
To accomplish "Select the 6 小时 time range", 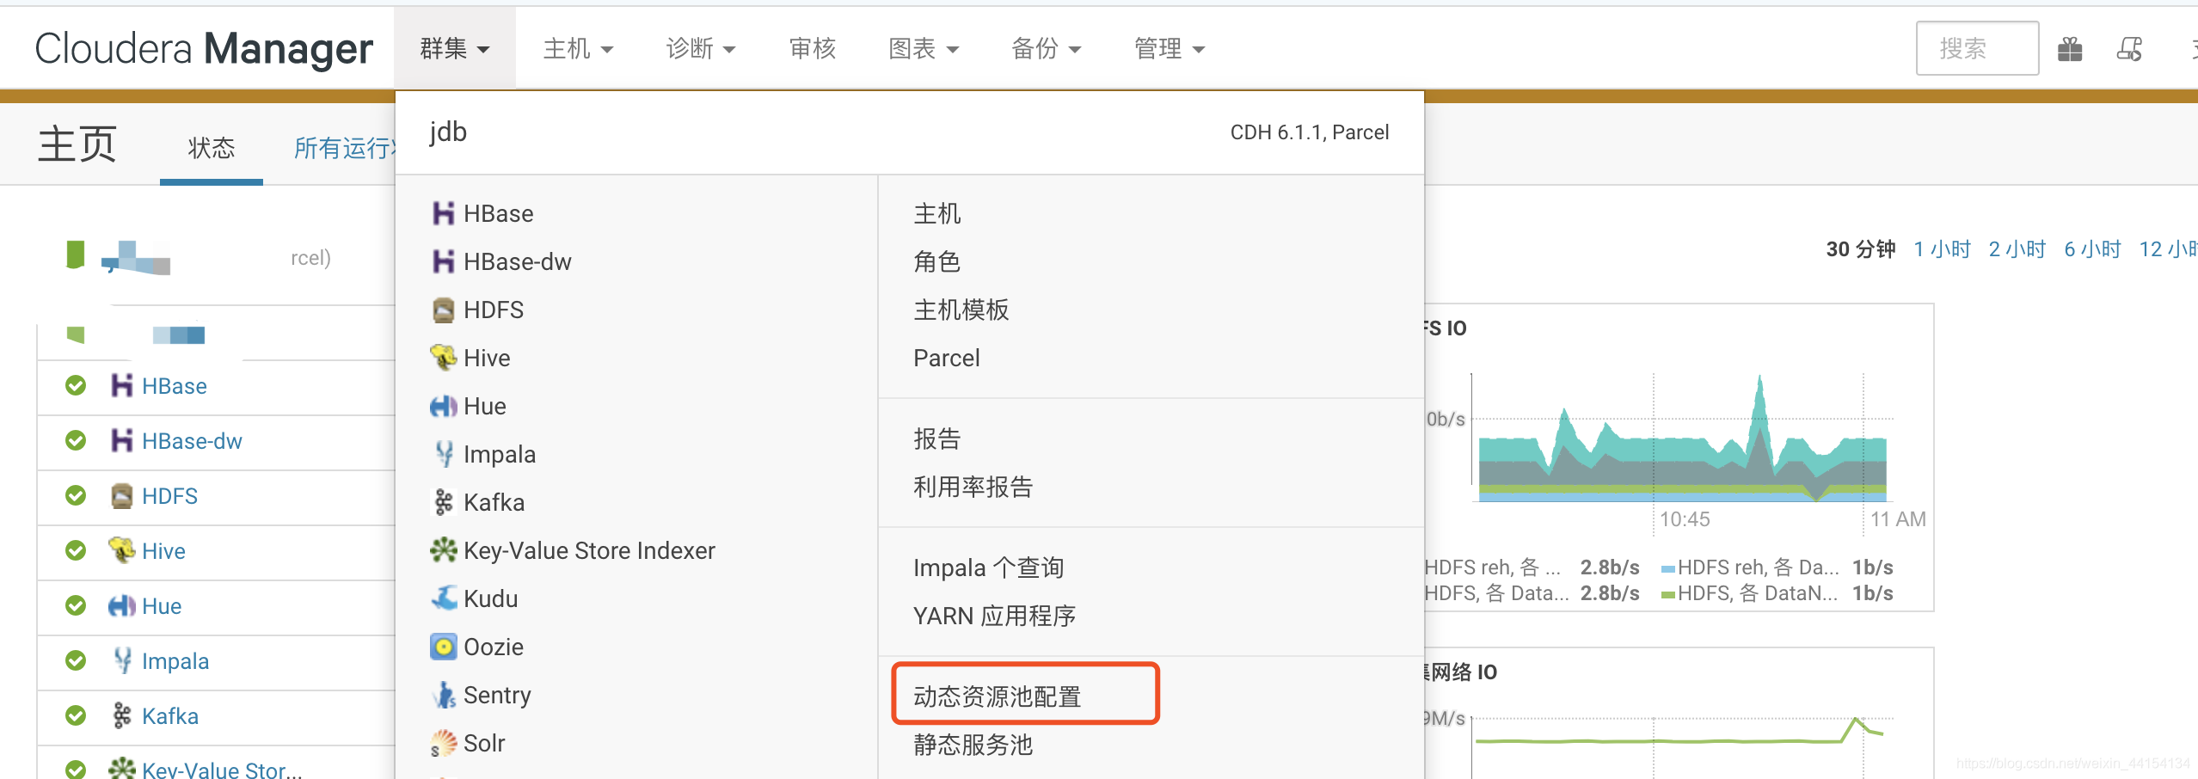I will (2093, 249).
